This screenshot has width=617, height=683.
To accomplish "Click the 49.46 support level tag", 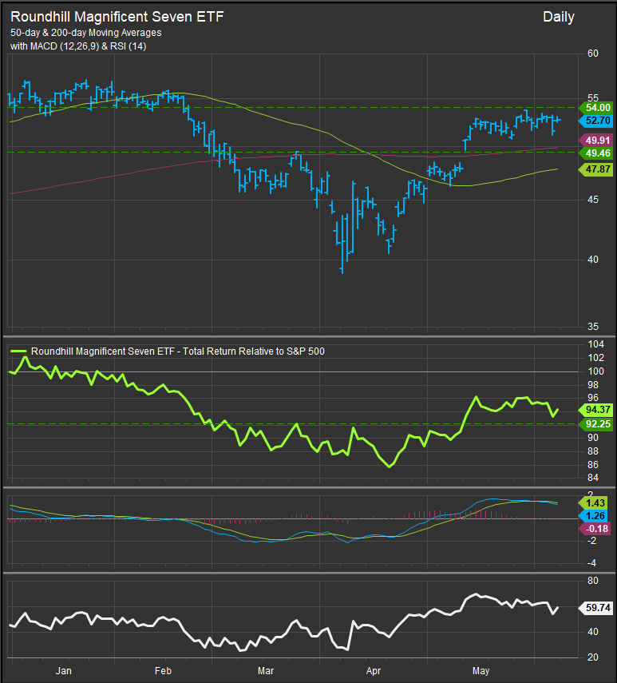I will [595, 153].
